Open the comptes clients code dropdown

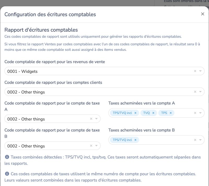pos(200,92)
